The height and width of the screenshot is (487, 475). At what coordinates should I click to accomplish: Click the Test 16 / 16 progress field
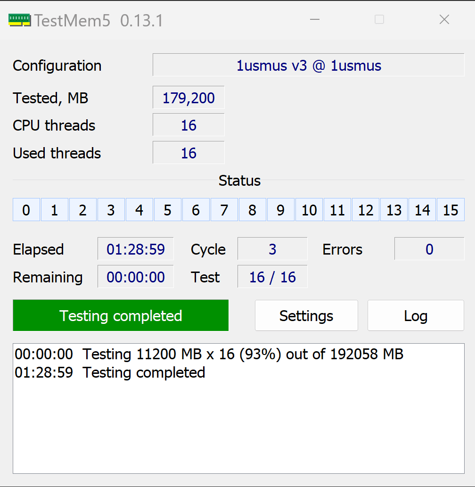[x=272, y=277]
